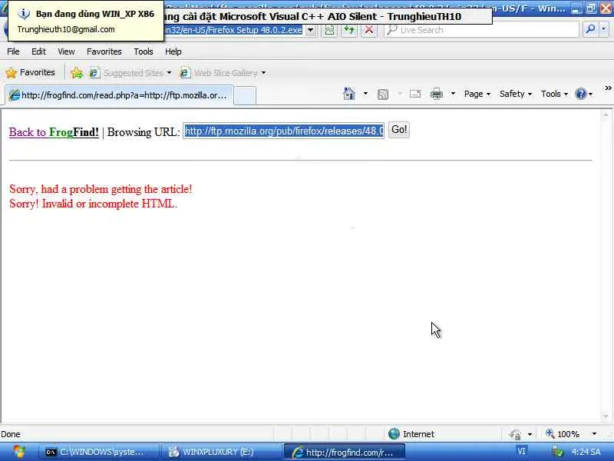The width and height of the screenshot is (614, 461).
Task: Click the Back to FrogFind! link
Action: tap(54, 132)
